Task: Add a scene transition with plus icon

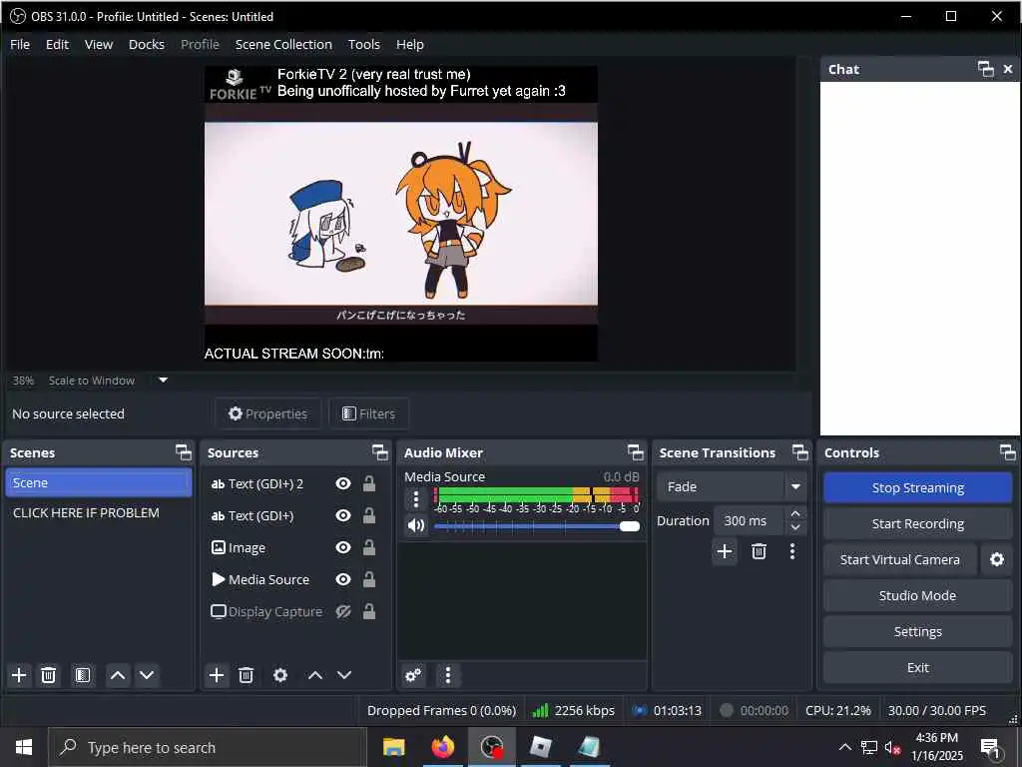Action: tap(725, 551)
